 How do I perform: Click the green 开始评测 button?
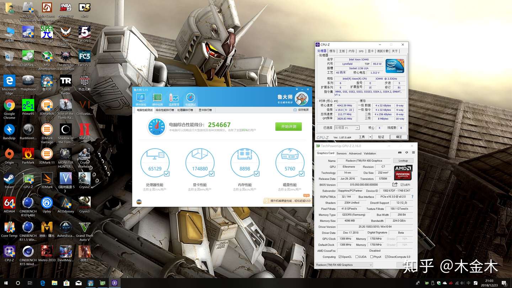click(288, 127)
